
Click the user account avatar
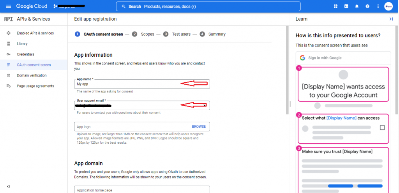[388, 6]
